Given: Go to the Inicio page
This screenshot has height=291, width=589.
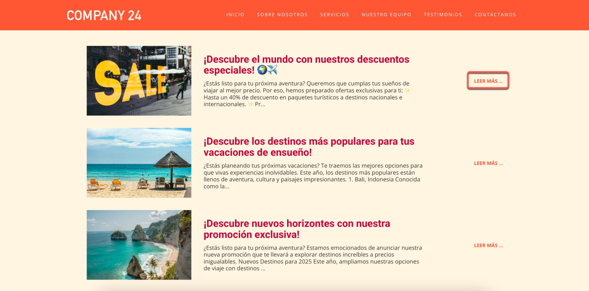Looking at the screenshot, I should click(236, 15).
